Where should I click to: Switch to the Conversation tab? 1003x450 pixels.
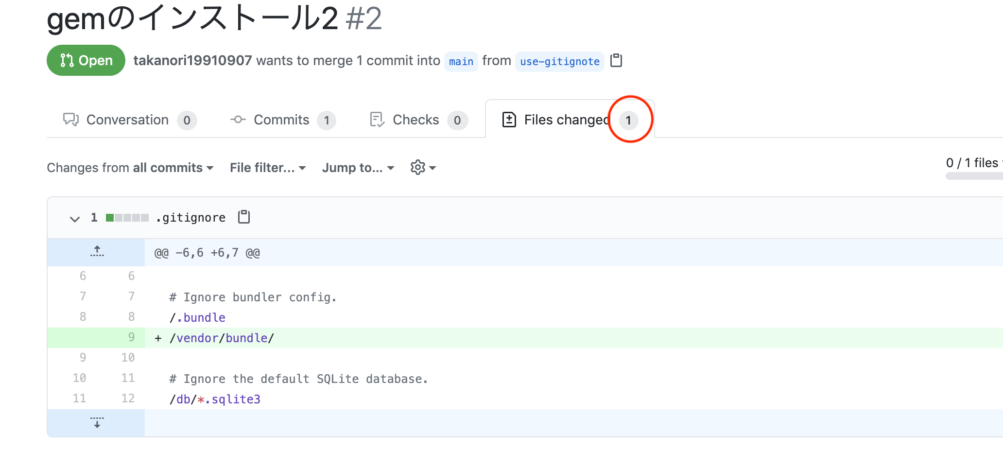(x=130, y=120)
